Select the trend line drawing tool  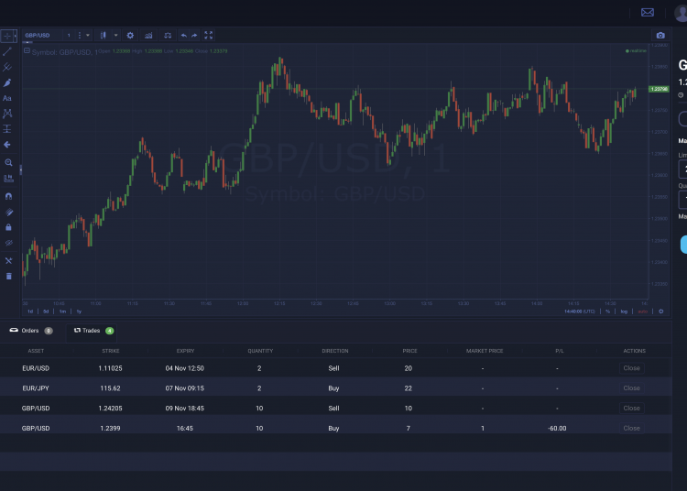click(7, 51)
